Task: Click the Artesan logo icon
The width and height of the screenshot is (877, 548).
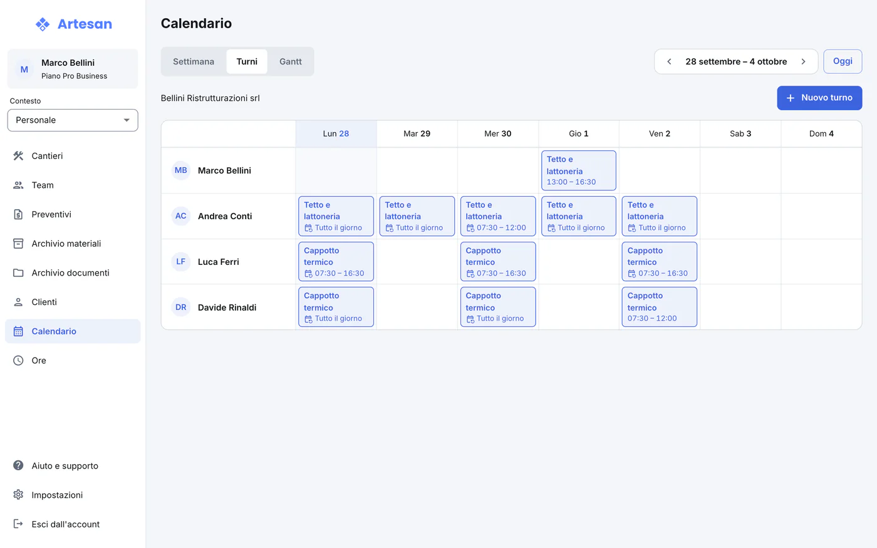Action: pos(43,24)
